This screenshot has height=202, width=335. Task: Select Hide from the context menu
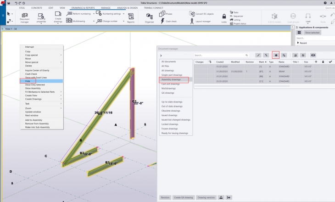point(28,81)
